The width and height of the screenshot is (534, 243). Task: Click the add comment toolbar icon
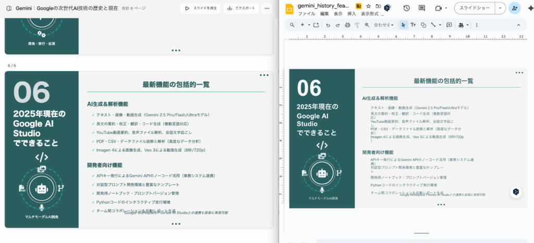tap(449, 25)
